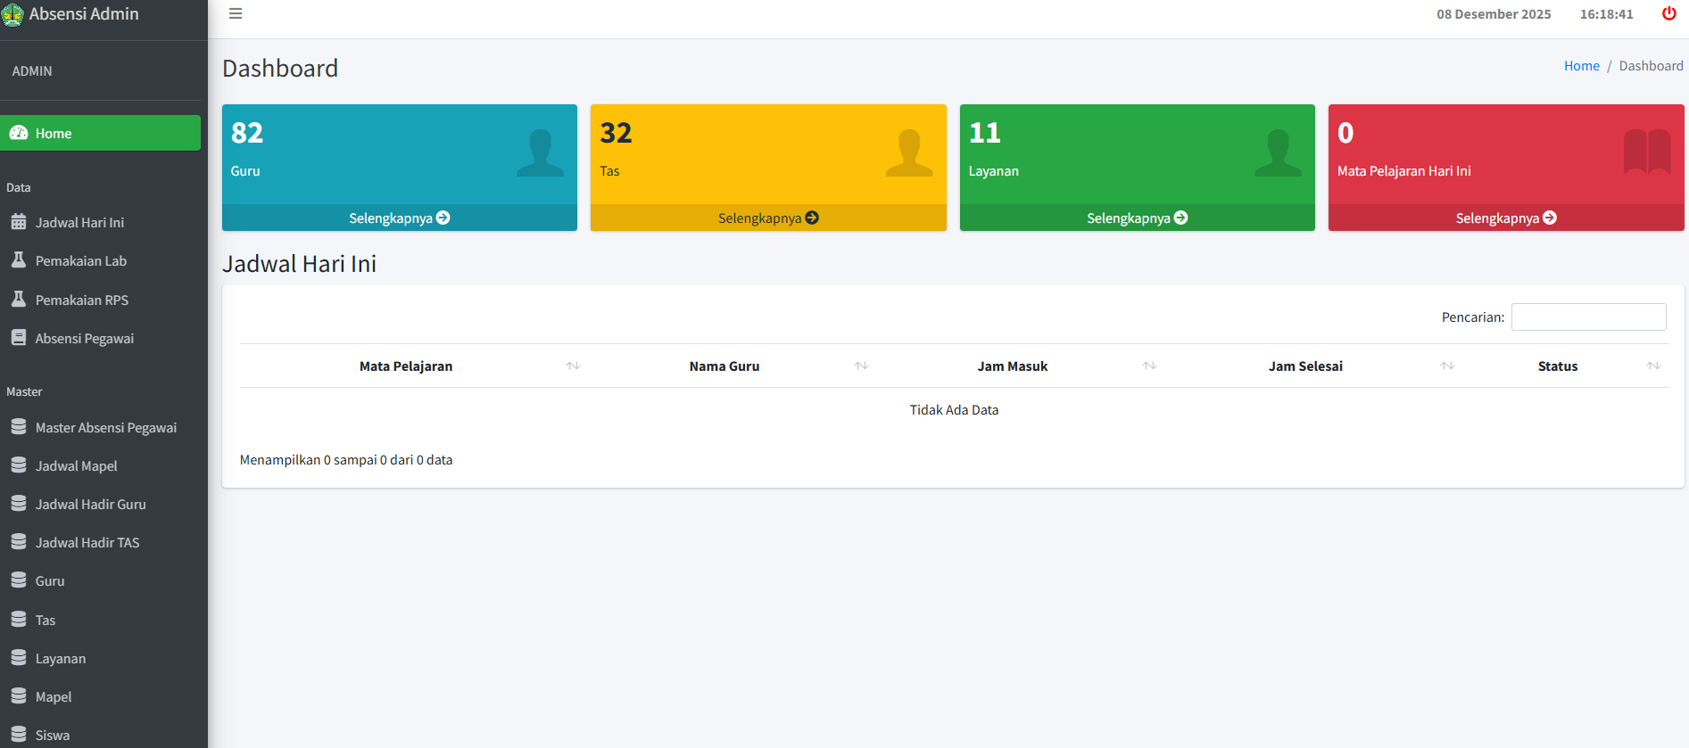
Task: Click the database icon beside Jadwal Mapel
Action: pos(19,465)
